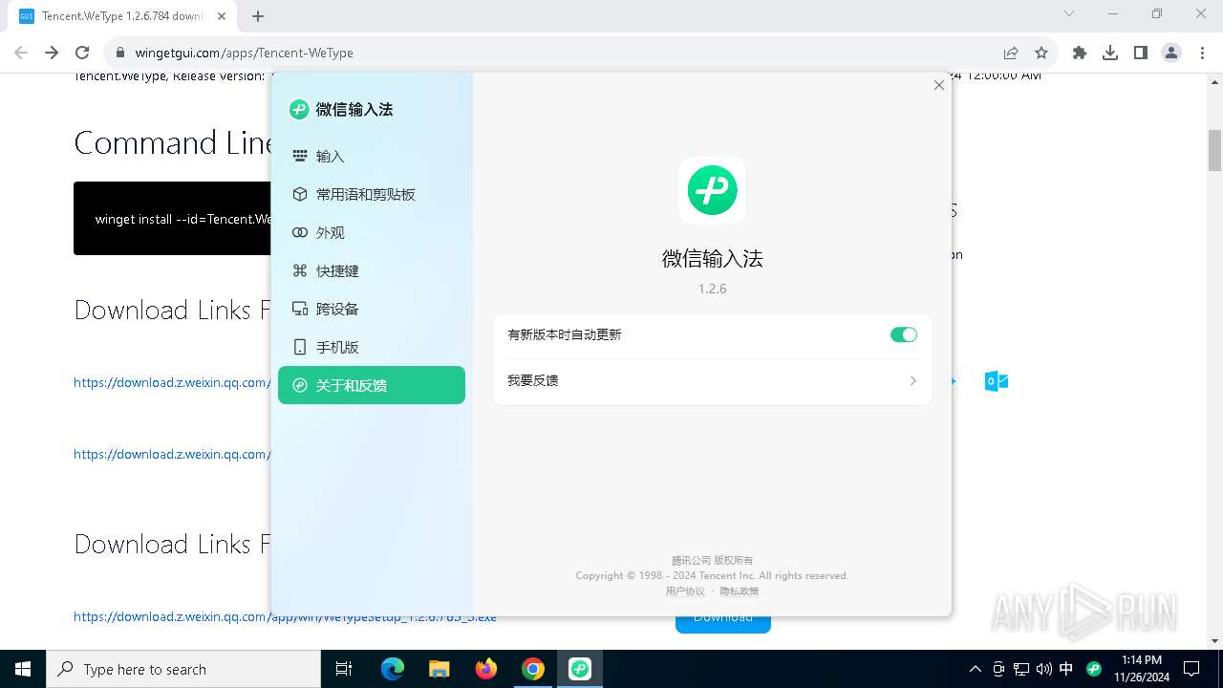Click the taskbar search box
1223x688 pixels.
pyautogui.click(x=183, y=669)
